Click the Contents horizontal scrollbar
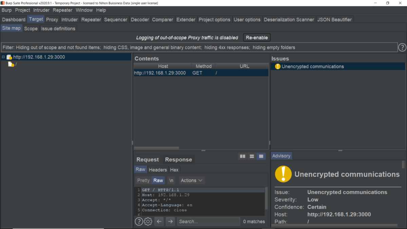Screen dimensions: 407x229 [x=156, y=148]
